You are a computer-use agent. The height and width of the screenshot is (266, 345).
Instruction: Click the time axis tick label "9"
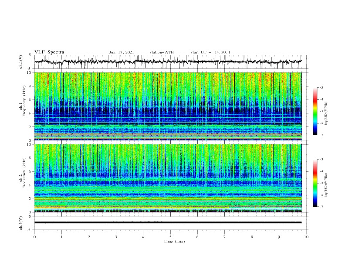[279, 237]
